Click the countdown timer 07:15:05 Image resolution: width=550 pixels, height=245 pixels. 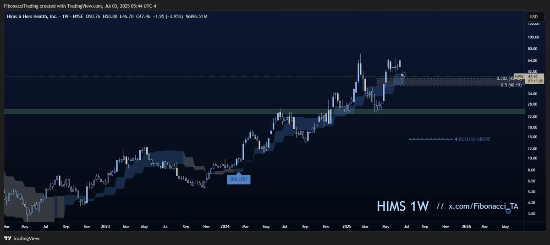pos(535,81)
